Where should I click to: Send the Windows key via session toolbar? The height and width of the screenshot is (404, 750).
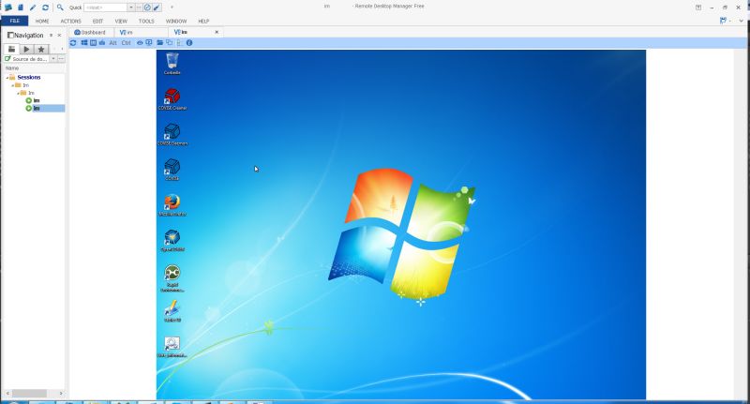(84, 42)
